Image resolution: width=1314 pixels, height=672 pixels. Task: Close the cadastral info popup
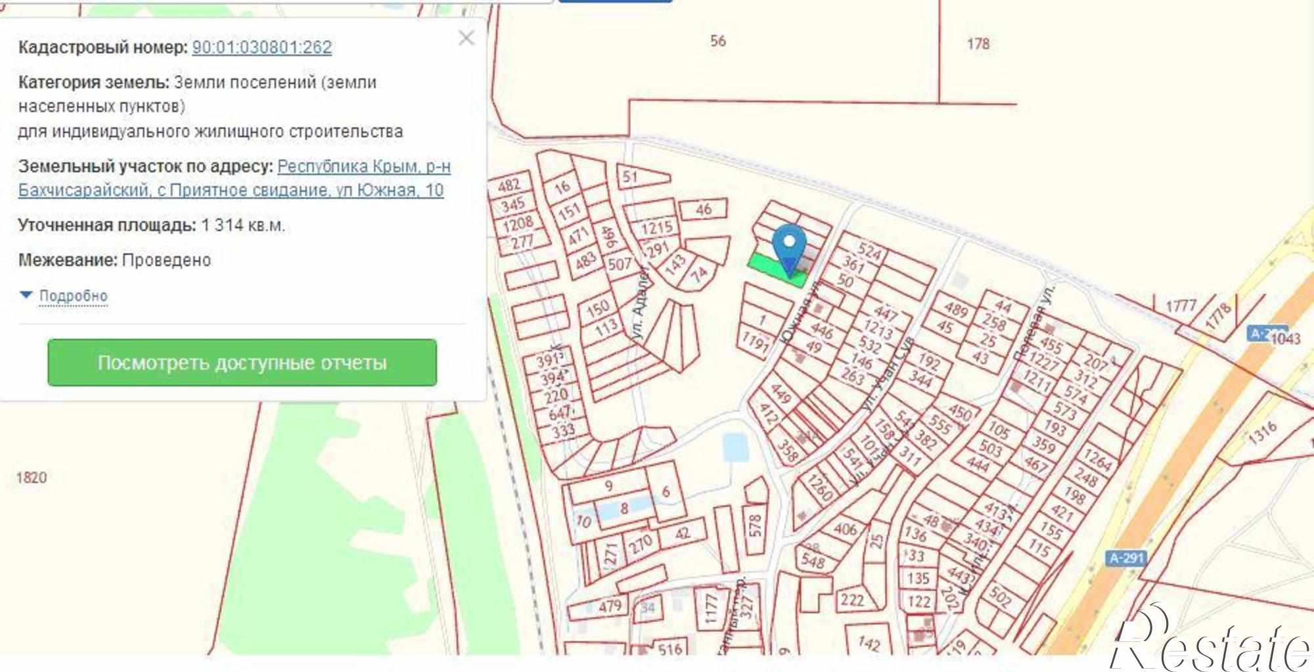(466, 38)
